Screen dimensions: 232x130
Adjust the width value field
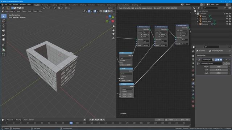click(219, 70)
